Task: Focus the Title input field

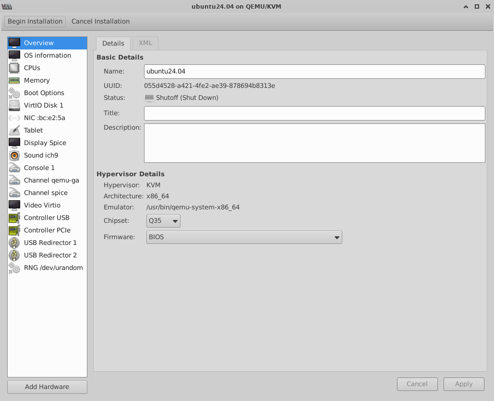Action: [x=314, y=113]
